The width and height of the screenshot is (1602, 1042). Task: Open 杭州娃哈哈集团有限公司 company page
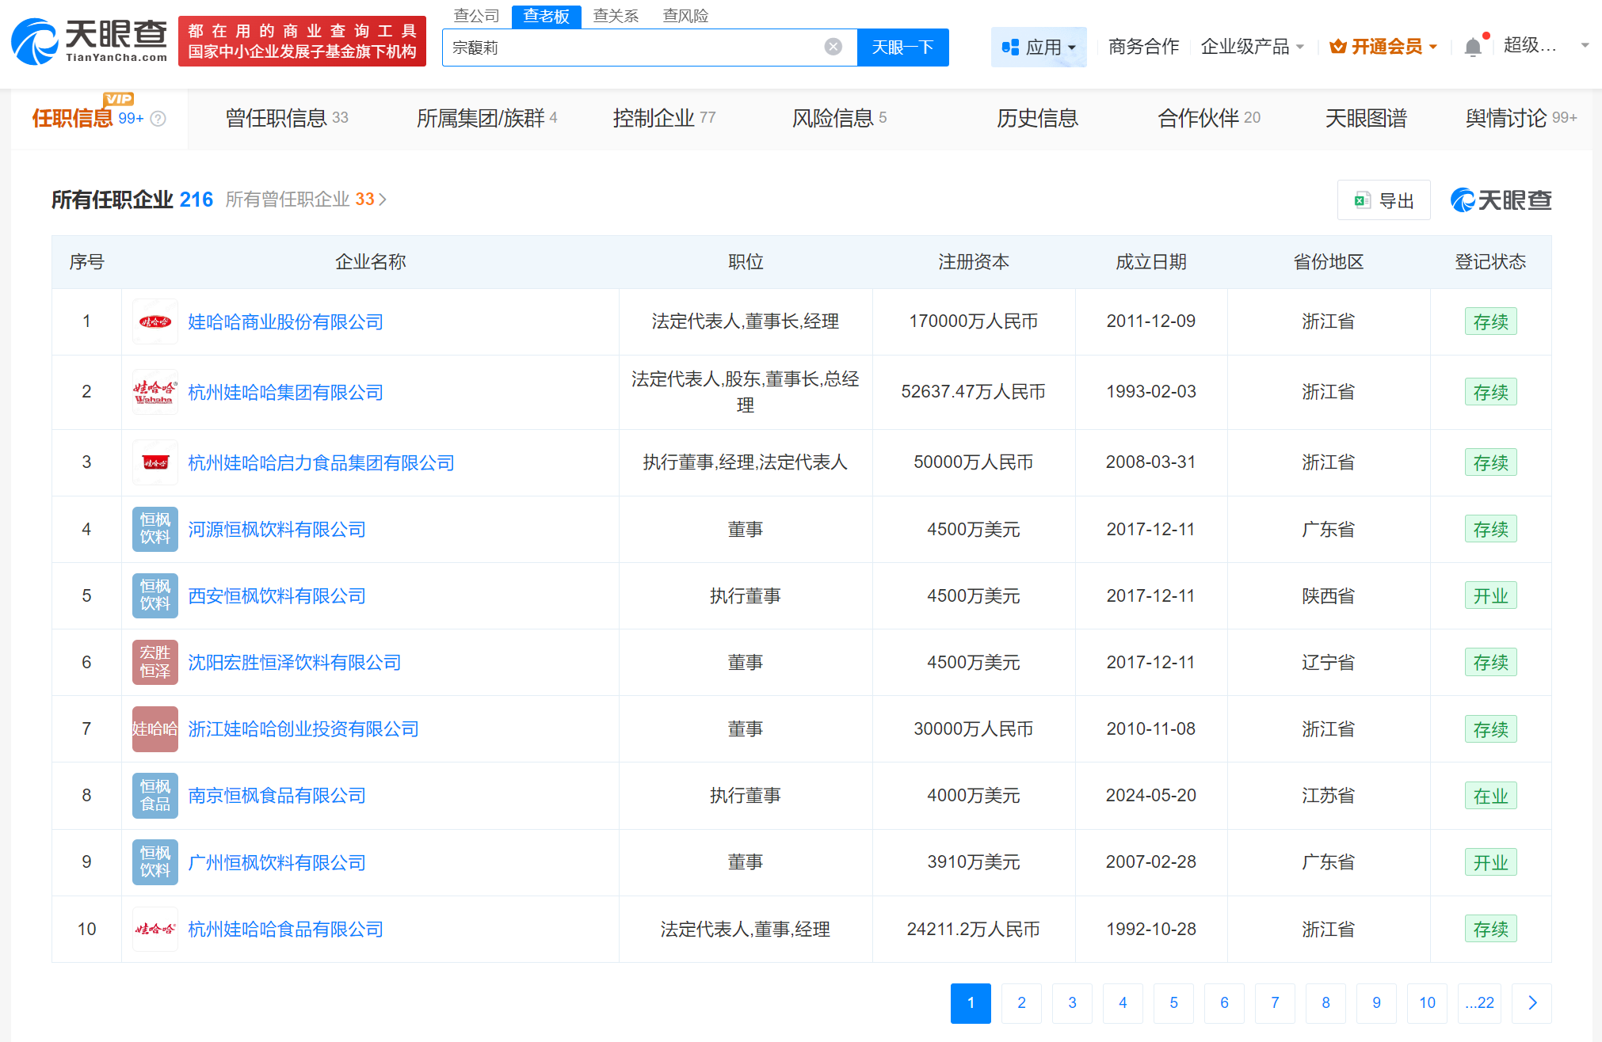(284, 392)
